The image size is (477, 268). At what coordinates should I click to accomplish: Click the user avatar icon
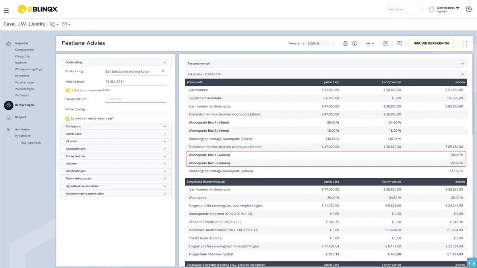coord(432,10)
